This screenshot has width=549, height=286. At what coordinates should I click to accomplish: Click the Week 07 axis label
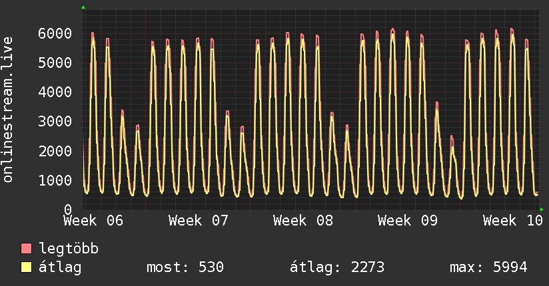point(198,221)
